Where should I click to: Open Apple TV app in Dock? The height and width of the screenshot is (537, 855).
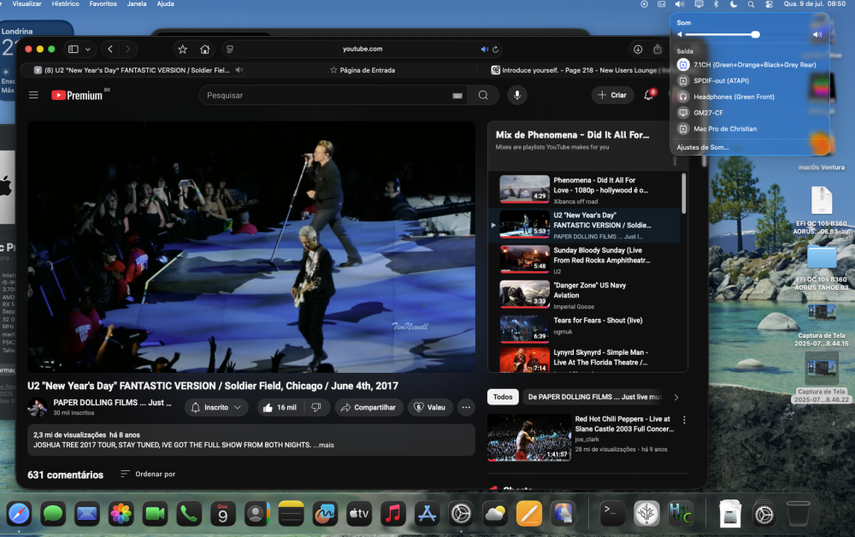(359, 514)
